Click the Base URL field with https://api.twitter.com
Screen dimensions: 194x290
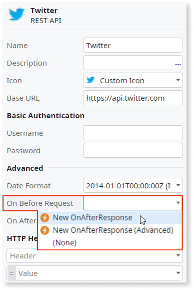133,98
